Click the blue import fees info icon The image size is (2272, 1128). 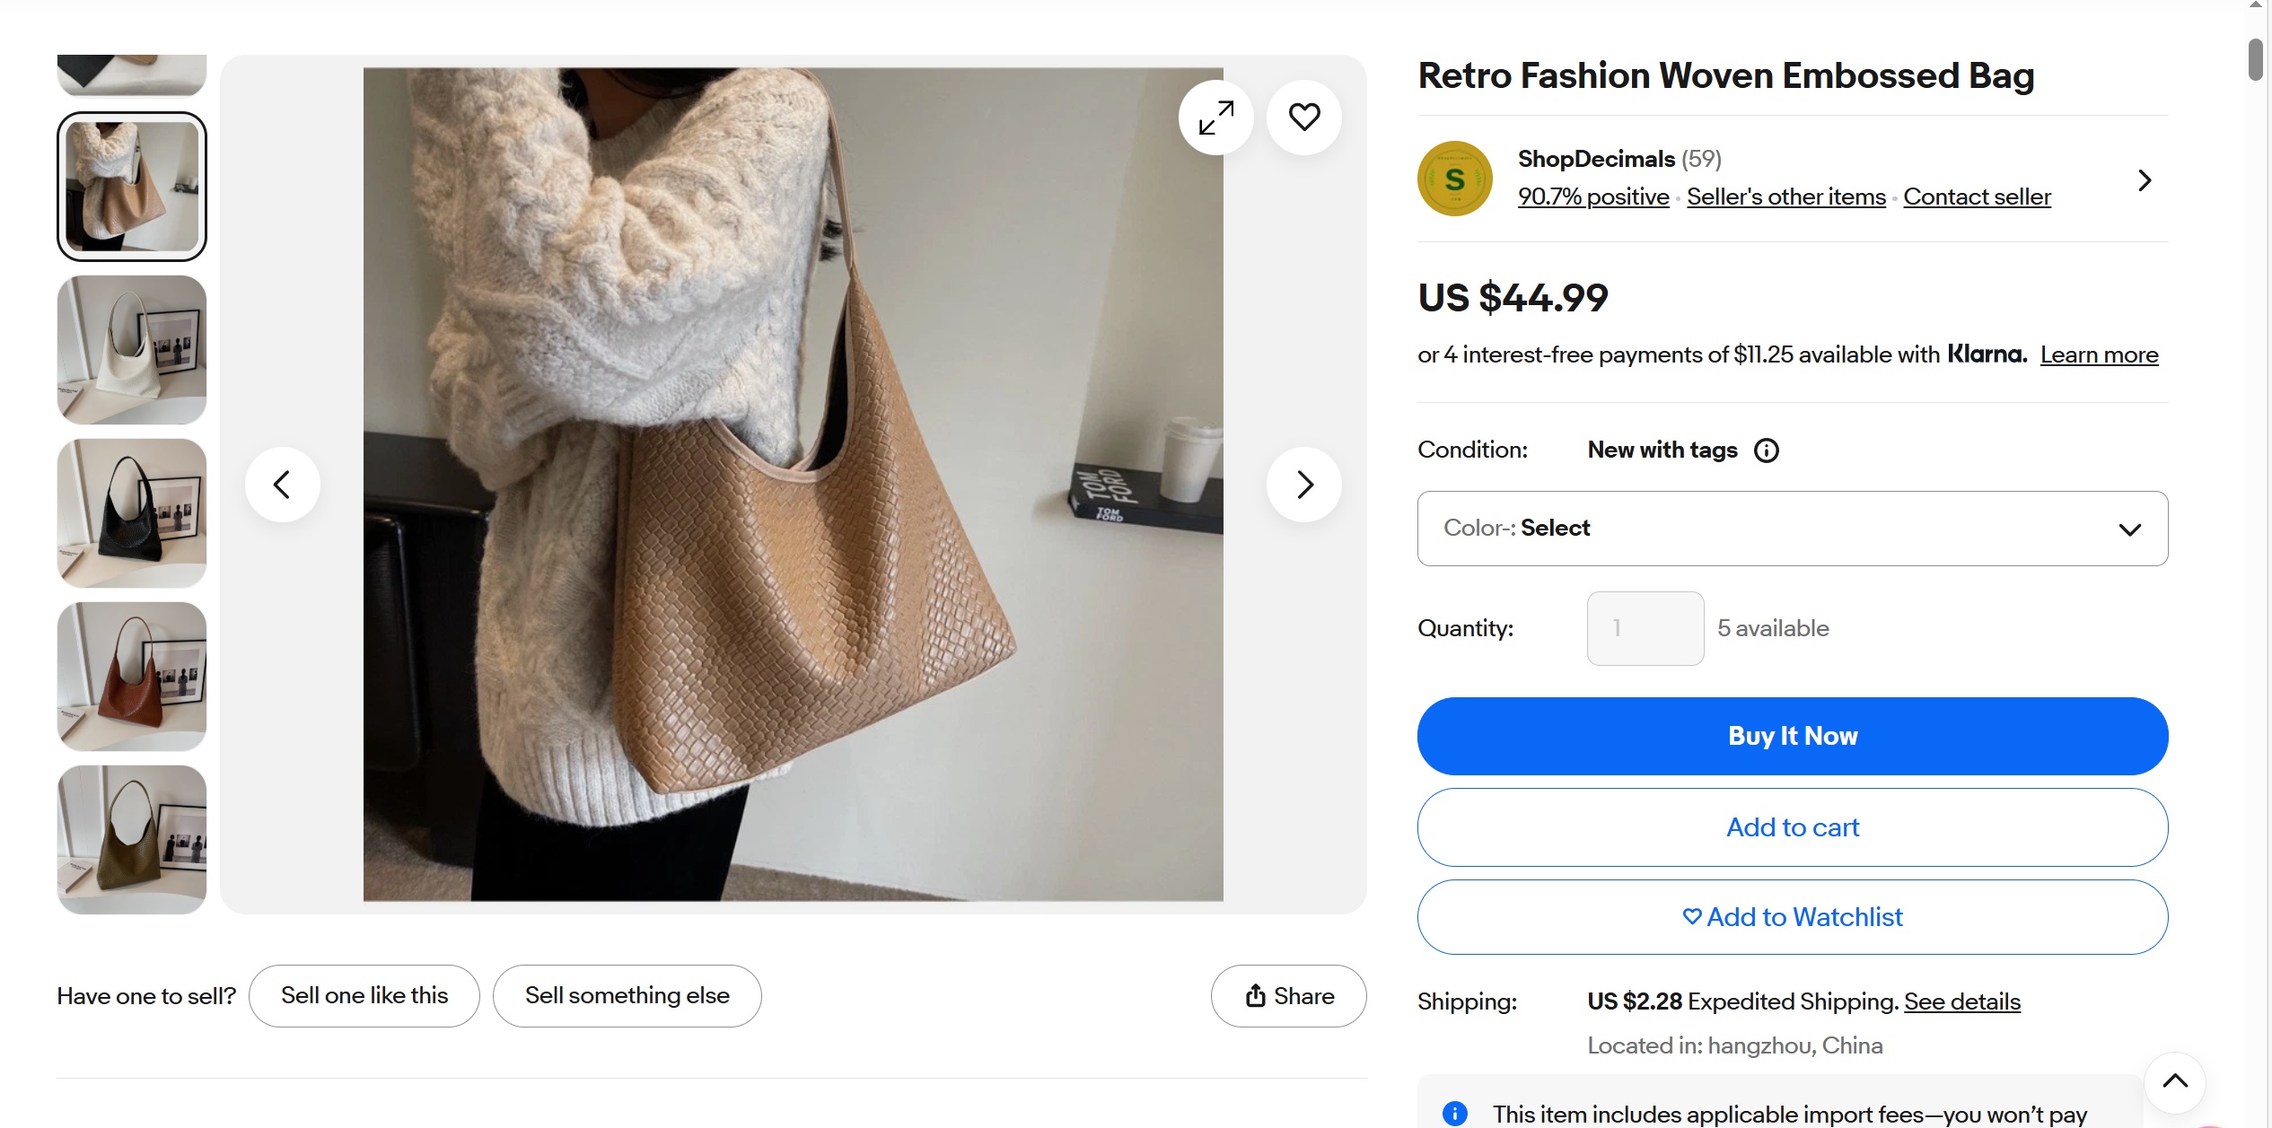[x=1454, y=1114]
